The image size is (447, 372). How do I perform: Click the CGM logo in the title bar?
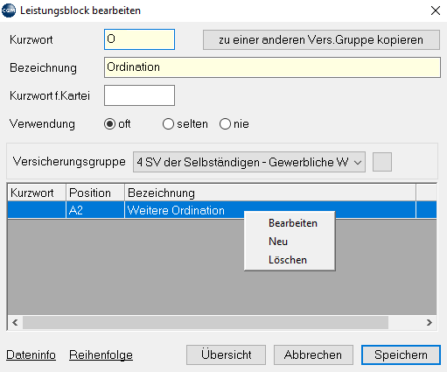click(9, 11)
